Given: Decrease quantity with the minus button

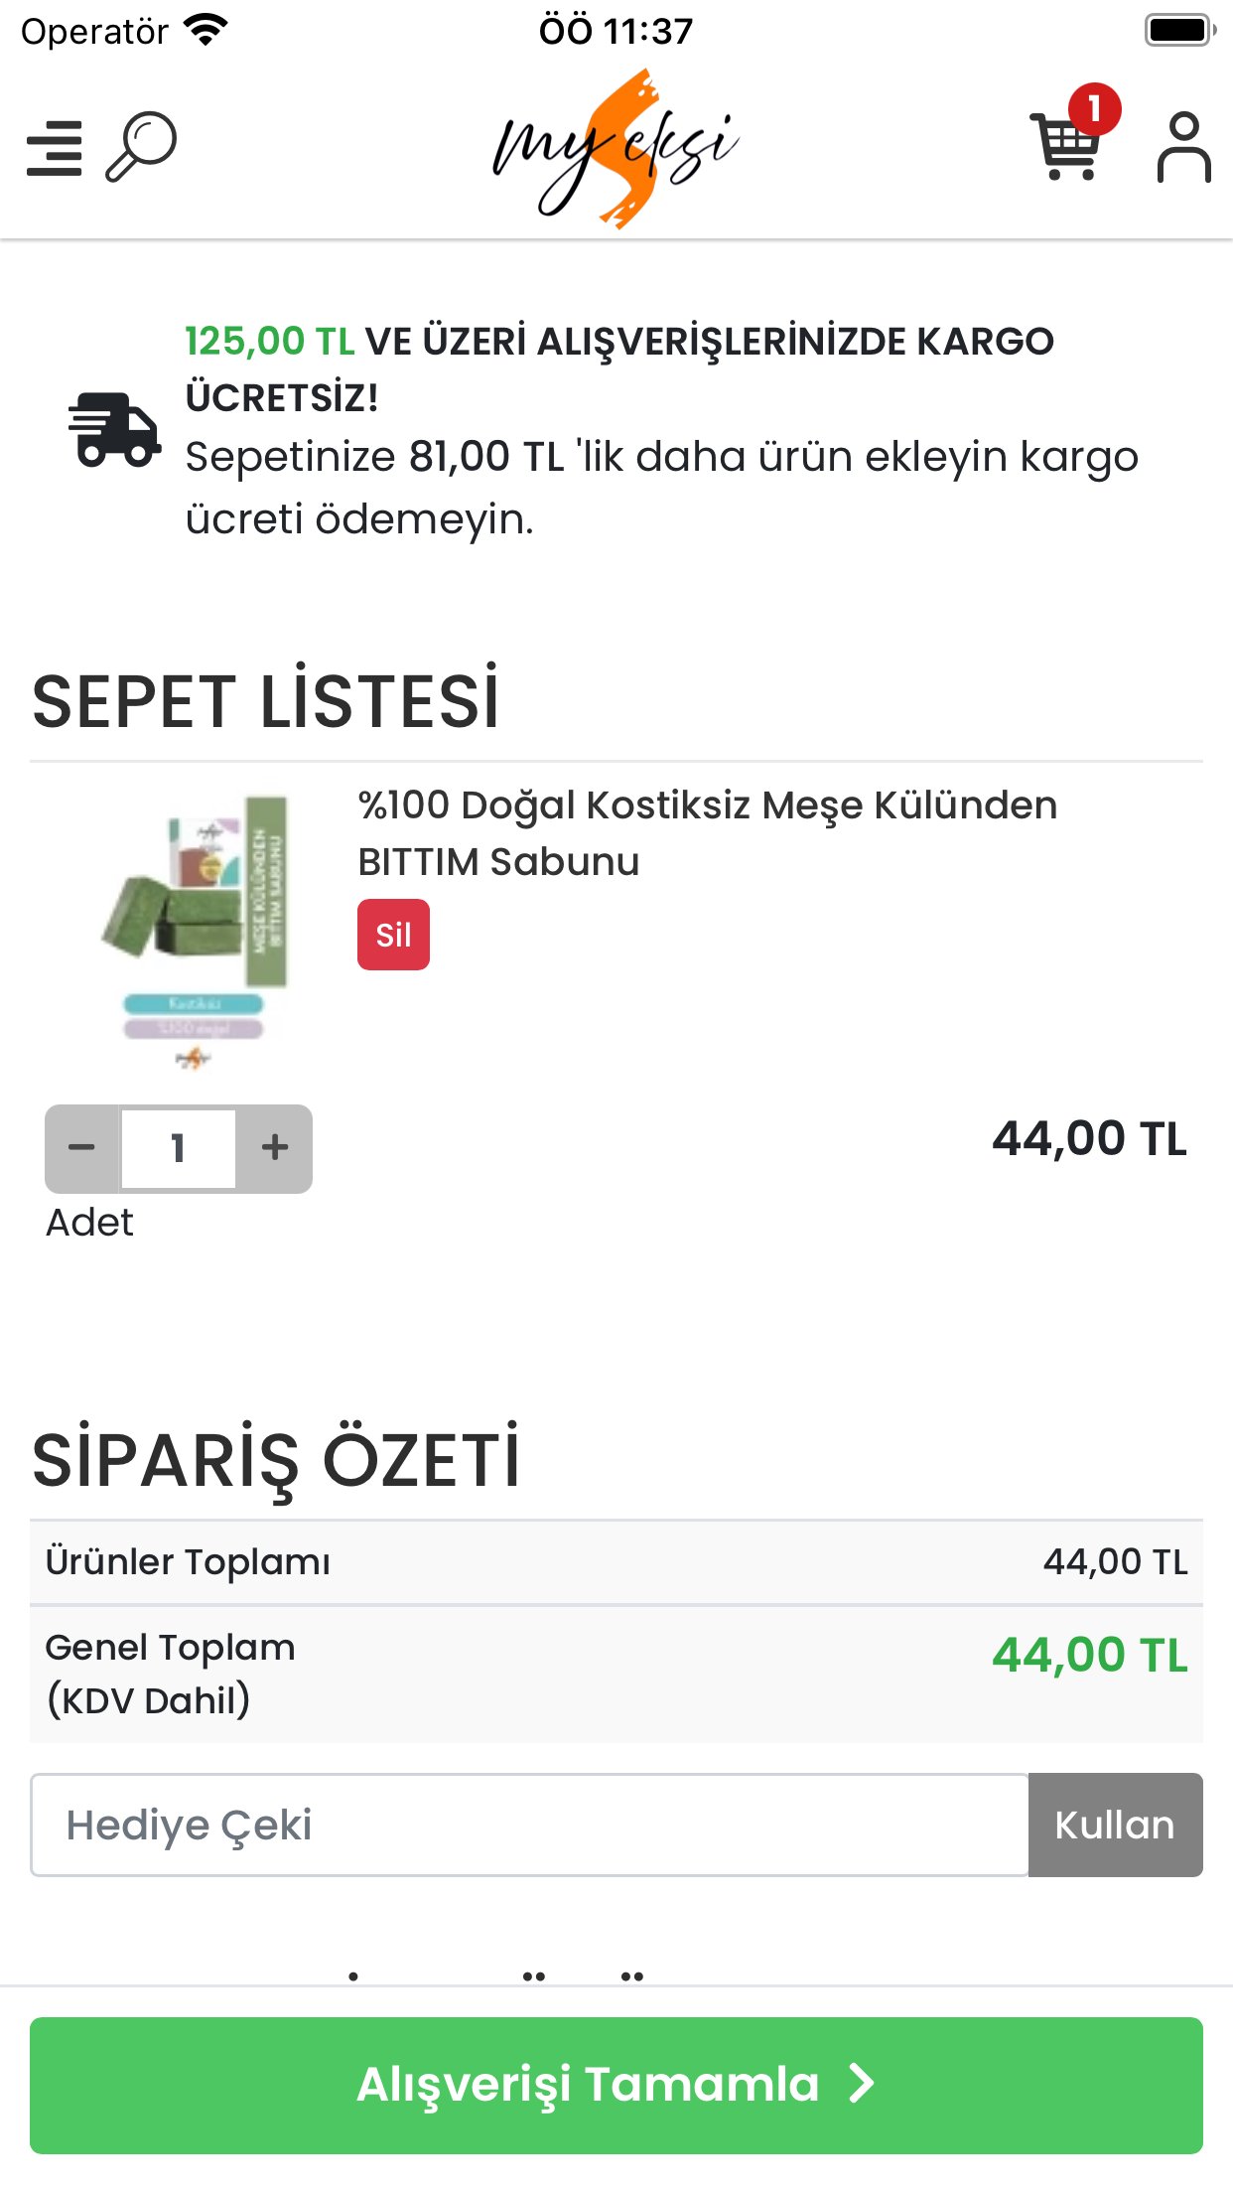Looking at the screenshot, I should pos(82,1148).
